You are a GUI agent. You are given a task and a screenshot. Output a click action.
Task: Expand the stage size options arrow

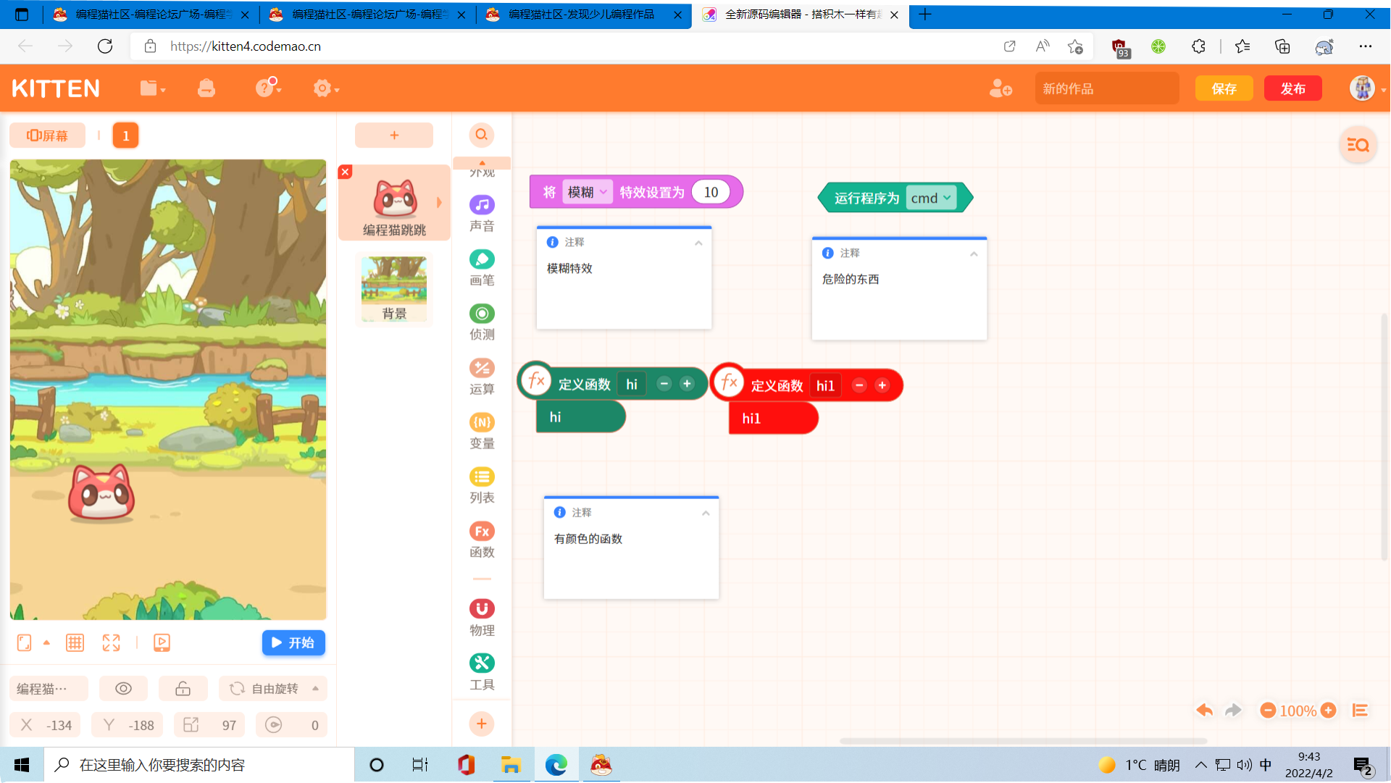46,642
